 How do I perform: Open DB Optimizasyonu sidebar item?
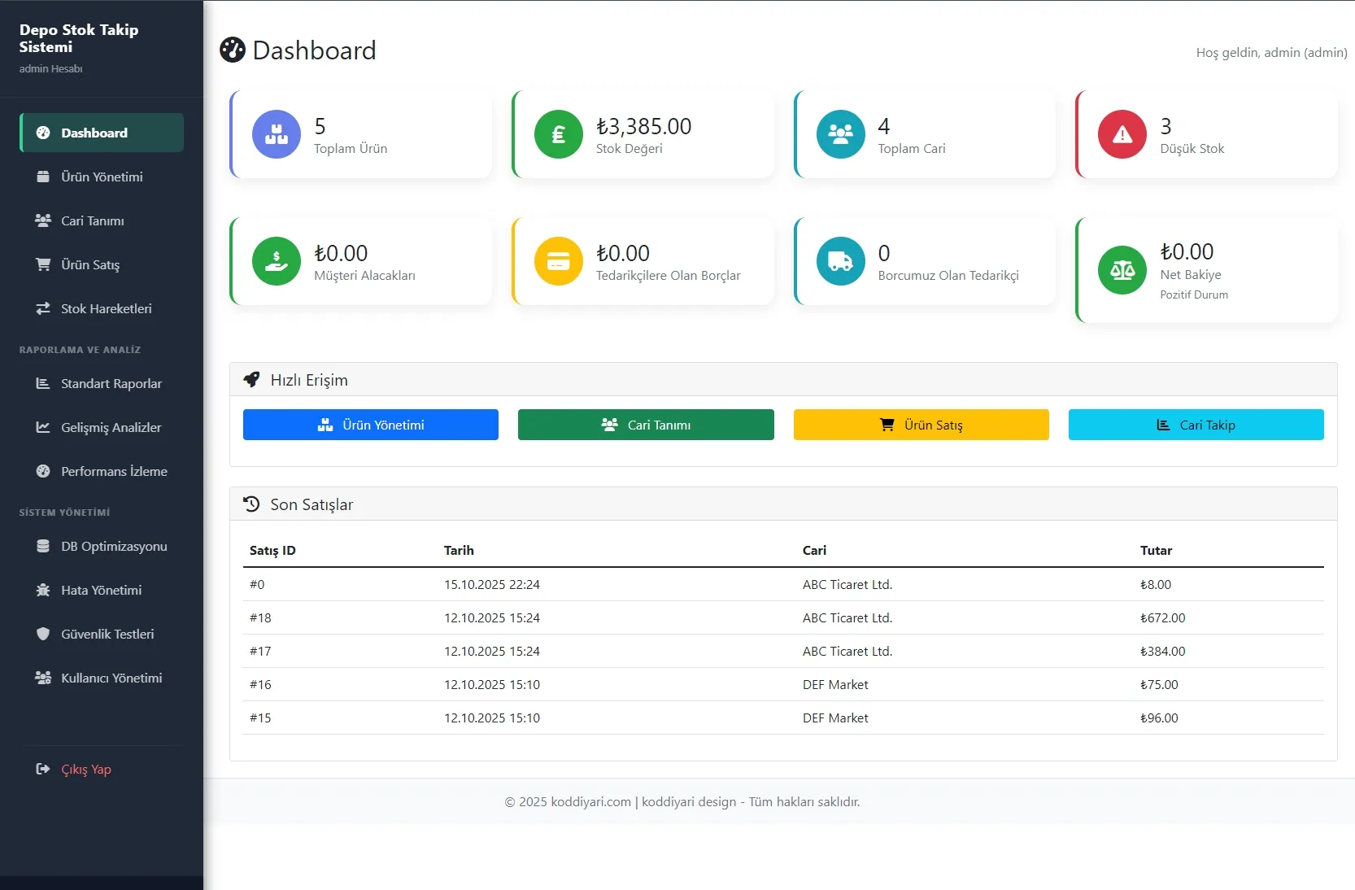coord(114,546)
